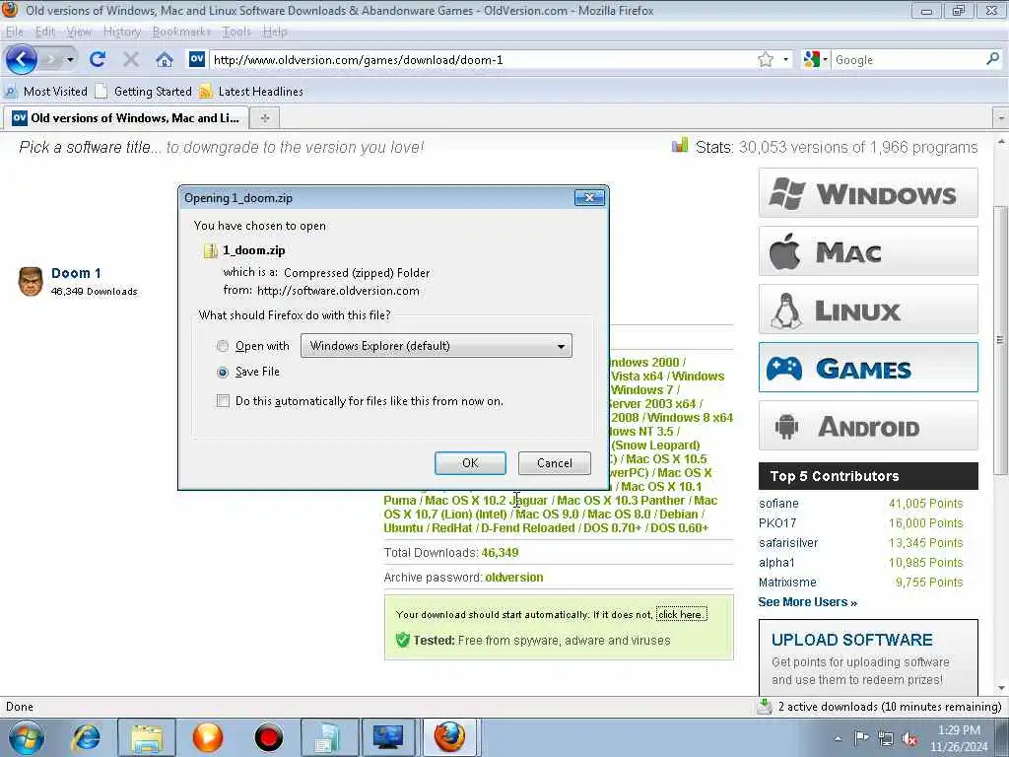Open the Windows Start orb

point(27,737)
